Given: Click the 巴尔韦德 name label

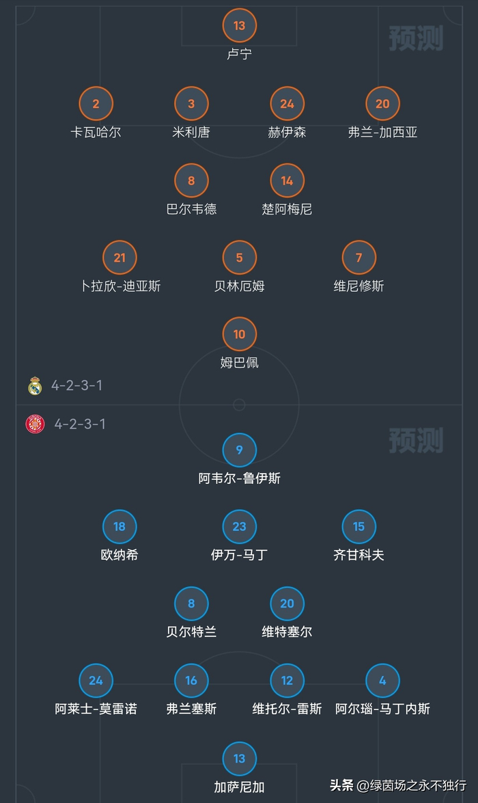Looking at the screenshot, I should tap(191, 209).
